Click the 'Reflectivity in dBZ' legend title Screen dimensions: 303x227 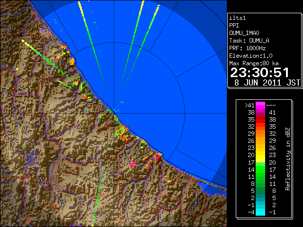288,159
